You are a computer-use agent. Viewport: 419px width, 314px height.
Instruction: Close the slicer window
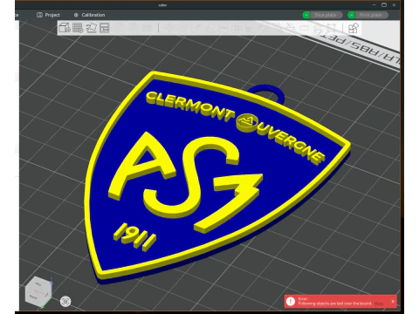point(394,4)
